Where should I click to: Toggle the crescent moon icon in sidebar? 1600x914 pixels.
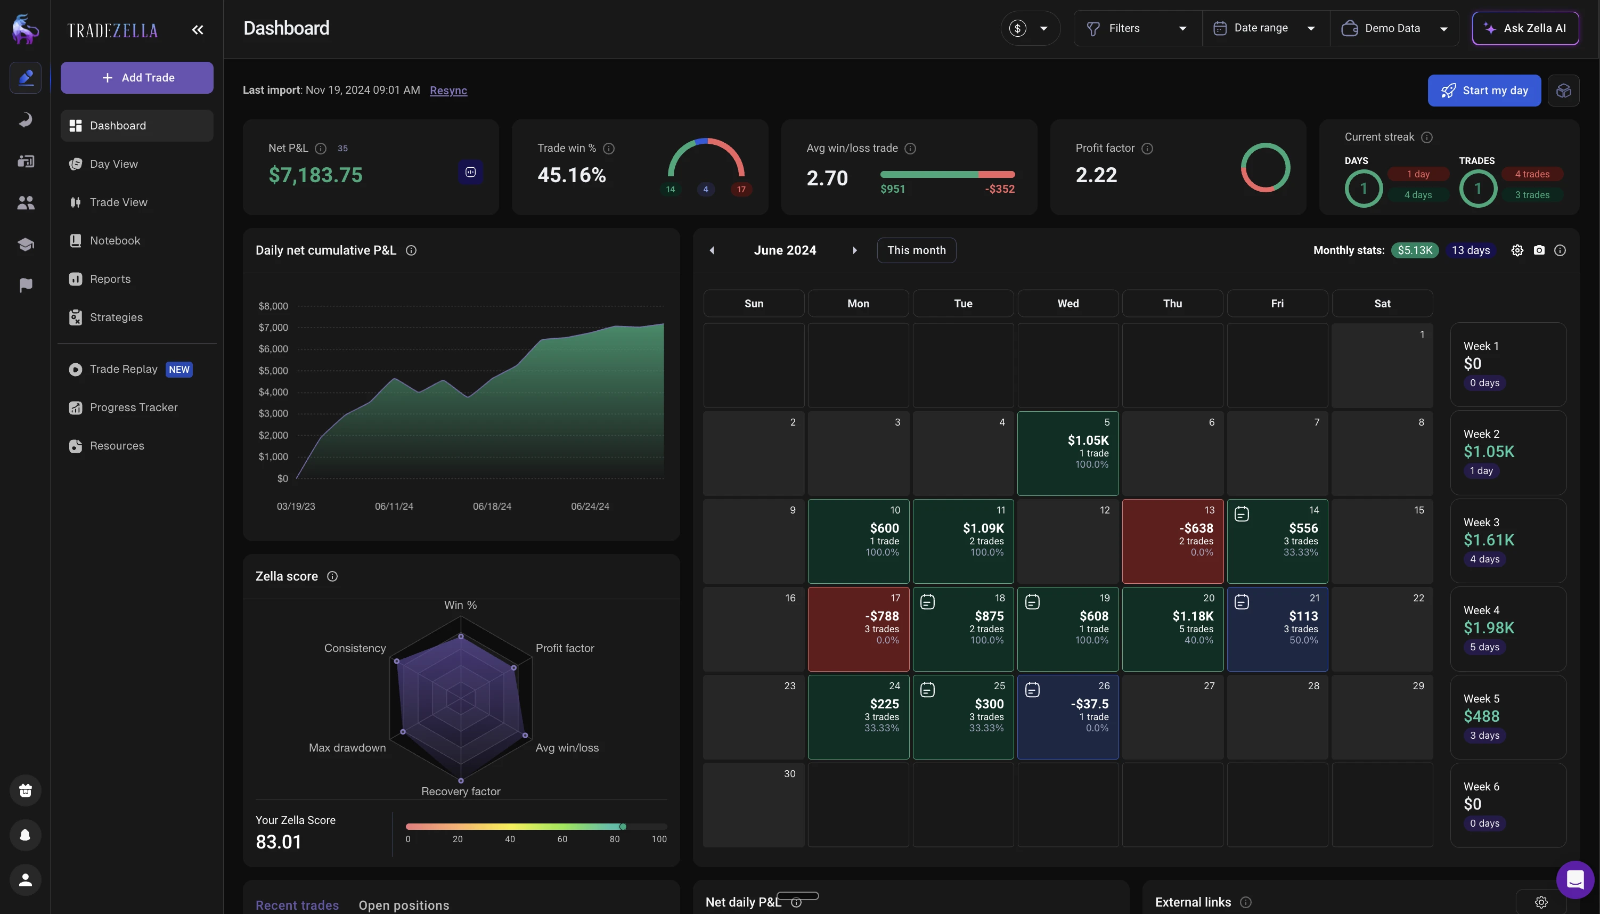(x=26, y=119)
